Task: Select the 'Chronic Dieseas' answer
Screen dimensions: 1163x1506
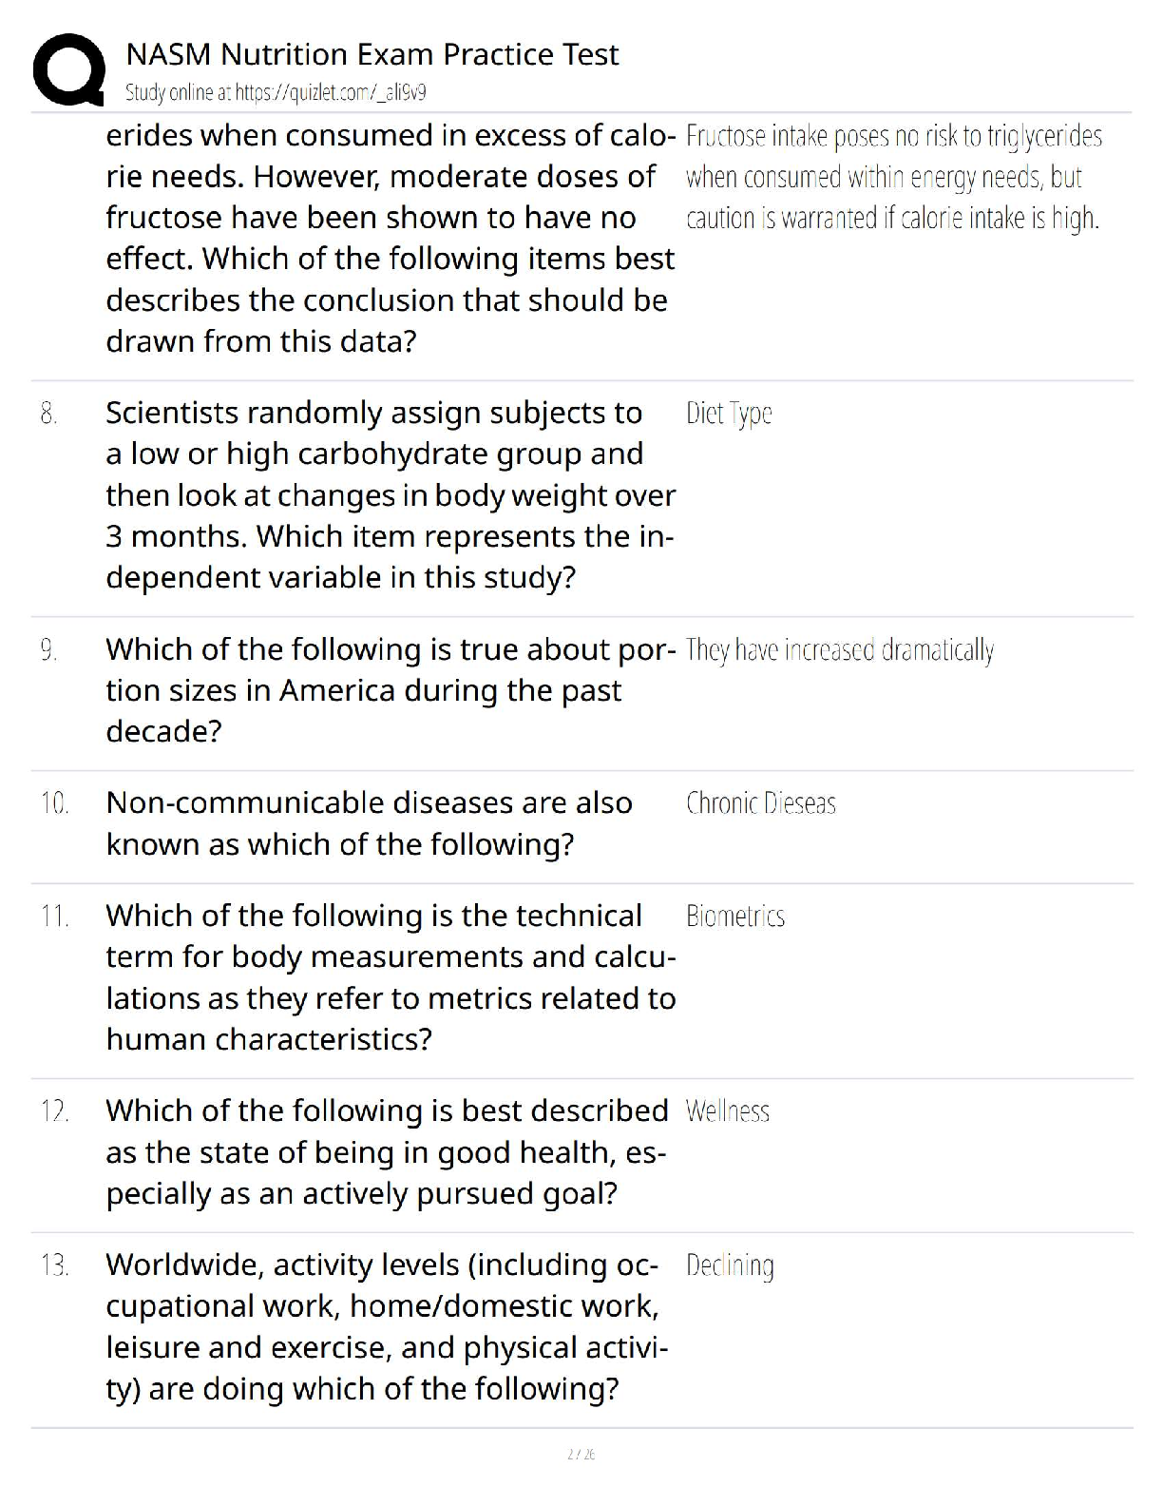Action: 760,803
